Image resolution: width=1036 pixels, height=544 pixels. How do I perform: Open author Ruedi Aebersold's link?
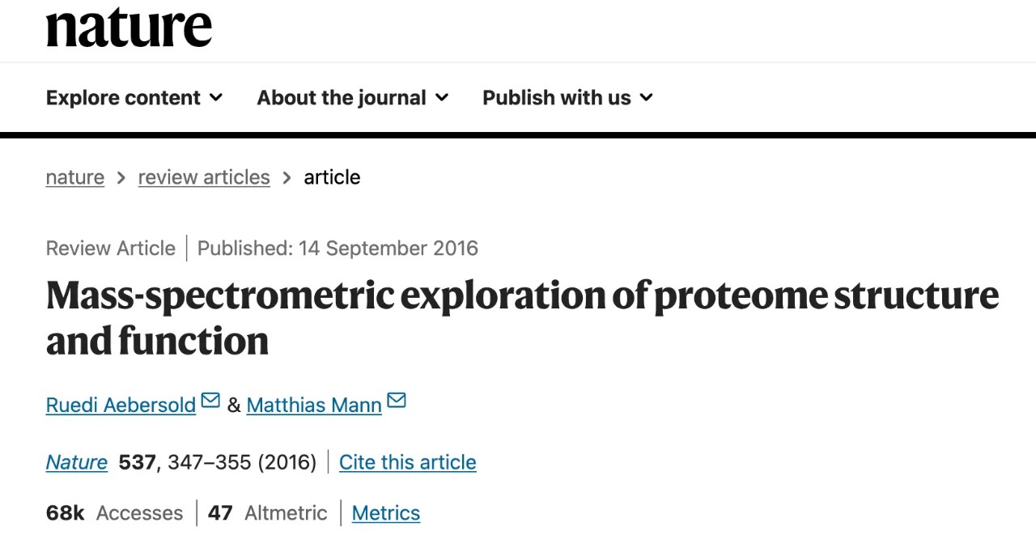point(121,405)
